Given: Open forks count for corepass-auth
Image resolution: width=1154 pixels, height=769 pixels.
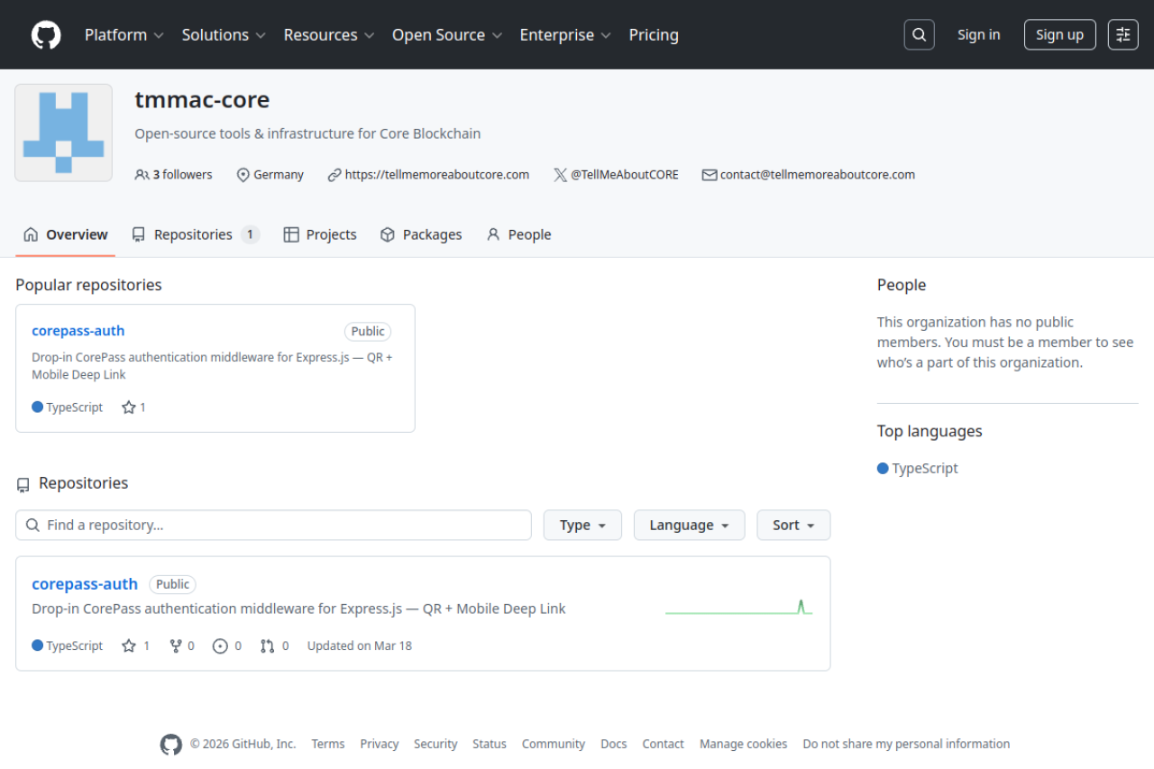Looking at the screenshot, I should tap(182, 645).
